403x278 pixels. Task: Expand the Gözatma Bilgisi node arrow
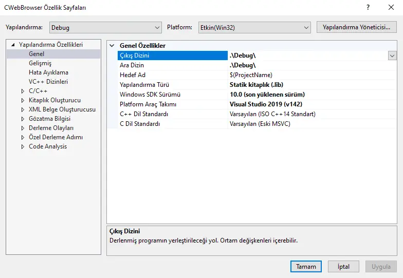pos(23,119)
